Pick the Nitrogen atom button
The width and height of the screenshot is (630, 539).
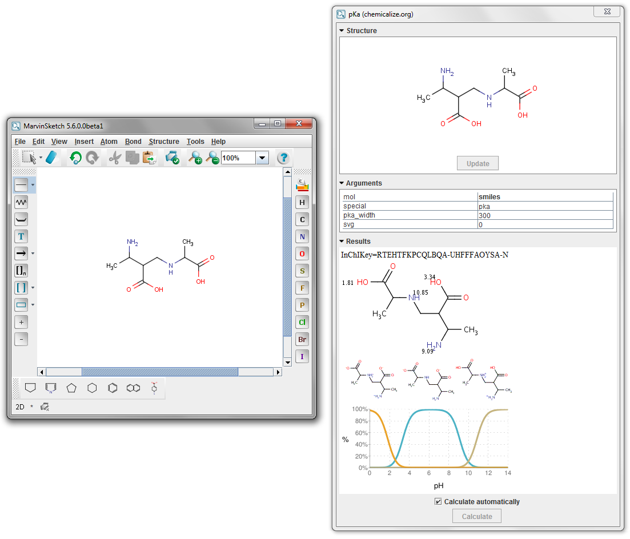click(x=302, y=237)
